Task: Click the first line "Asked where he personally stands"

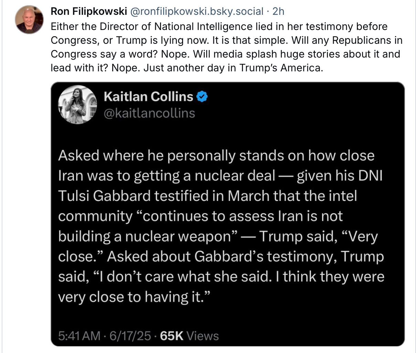Action: (147, 155)
